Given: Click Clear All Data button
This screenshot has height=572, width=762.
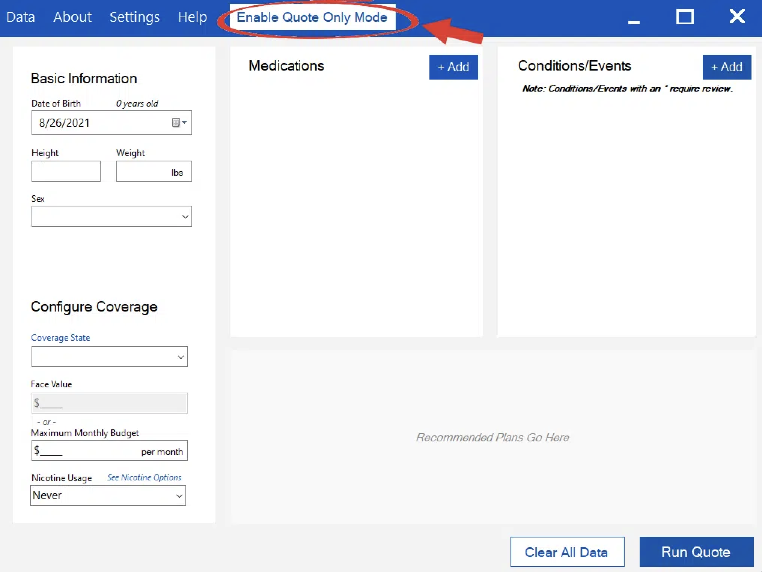Looking at the screenshot, I should 567,552.
